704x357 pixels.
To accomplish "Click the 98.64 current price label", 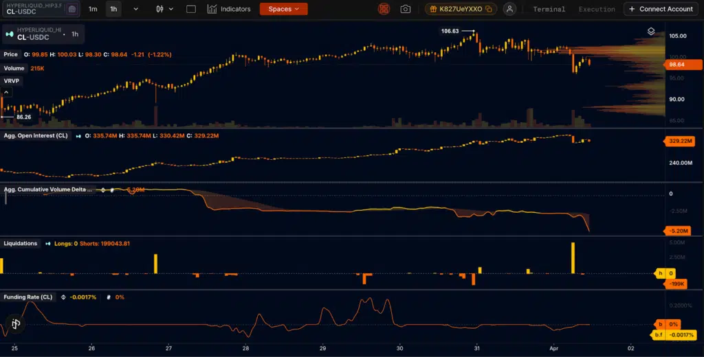I will point(676,65).
